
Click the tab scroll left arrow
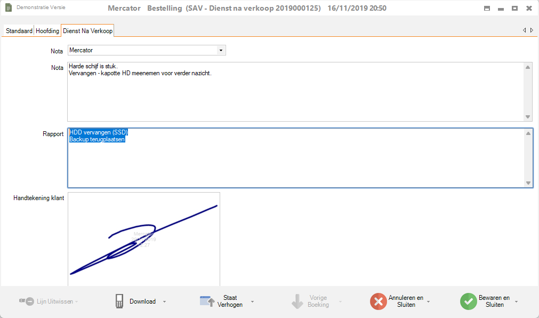tap(524, 30)
